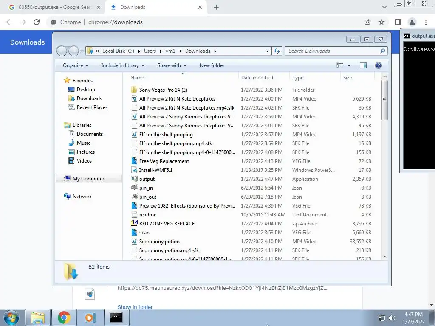
Task: Select the All Preview 2 Kit N Kate Deepfakes MP4 icon
Action: 134,98
